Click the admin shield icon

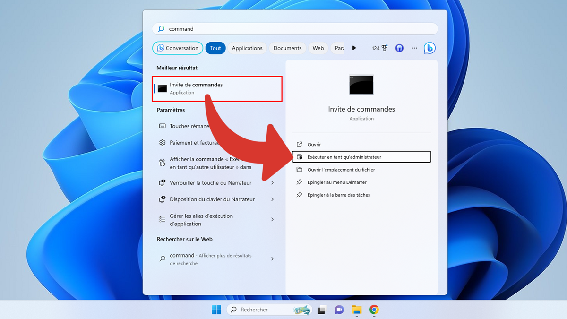pos(299,157)
